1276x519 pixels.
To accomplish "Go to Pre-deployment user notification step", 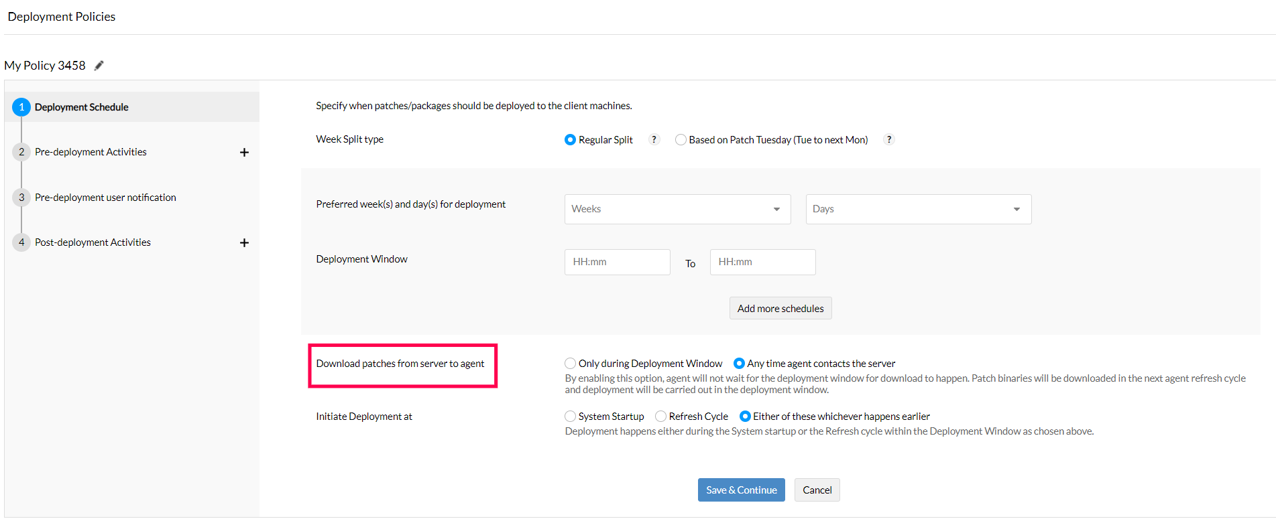I will coord(105,198).
